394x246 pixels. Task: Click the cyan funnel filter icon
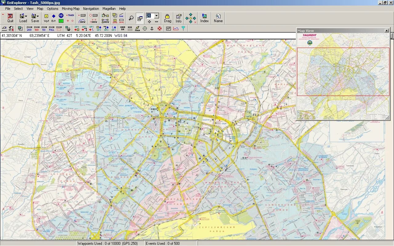(x=183, y=29)
